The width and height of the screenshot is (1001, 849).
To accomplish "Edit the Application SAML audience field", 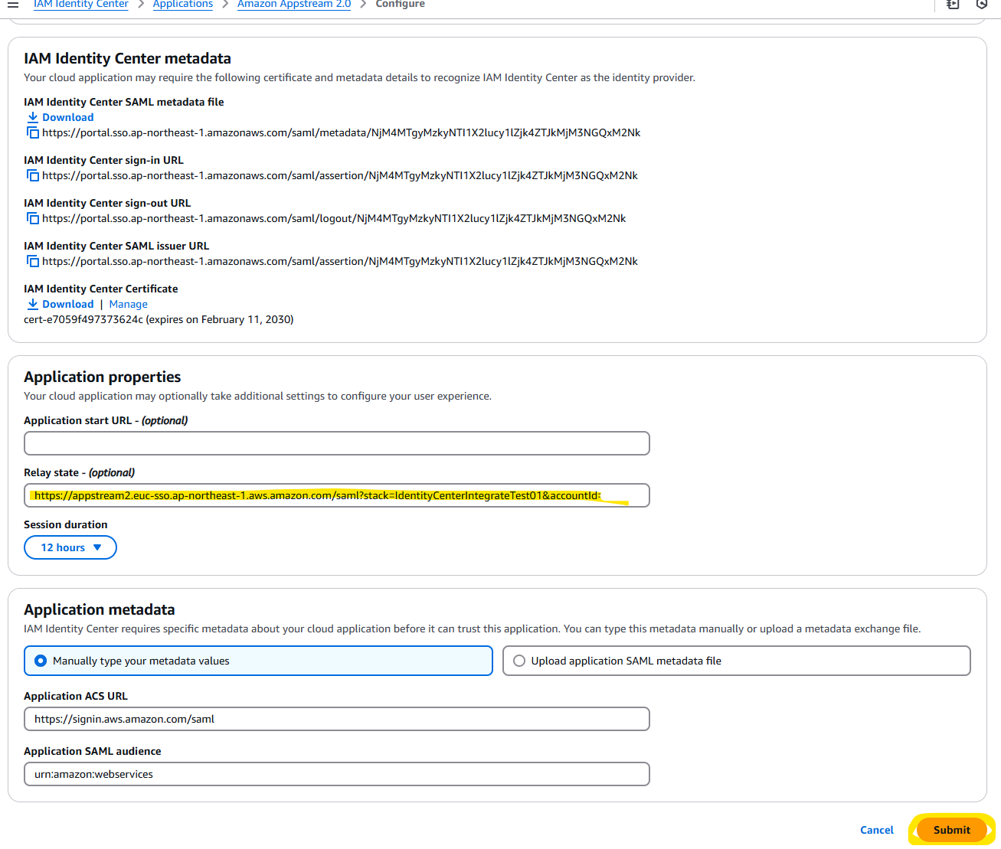I will [337, 774].
